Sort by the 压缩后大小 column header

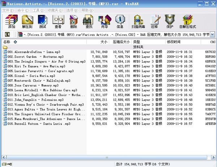pos(120,42)
